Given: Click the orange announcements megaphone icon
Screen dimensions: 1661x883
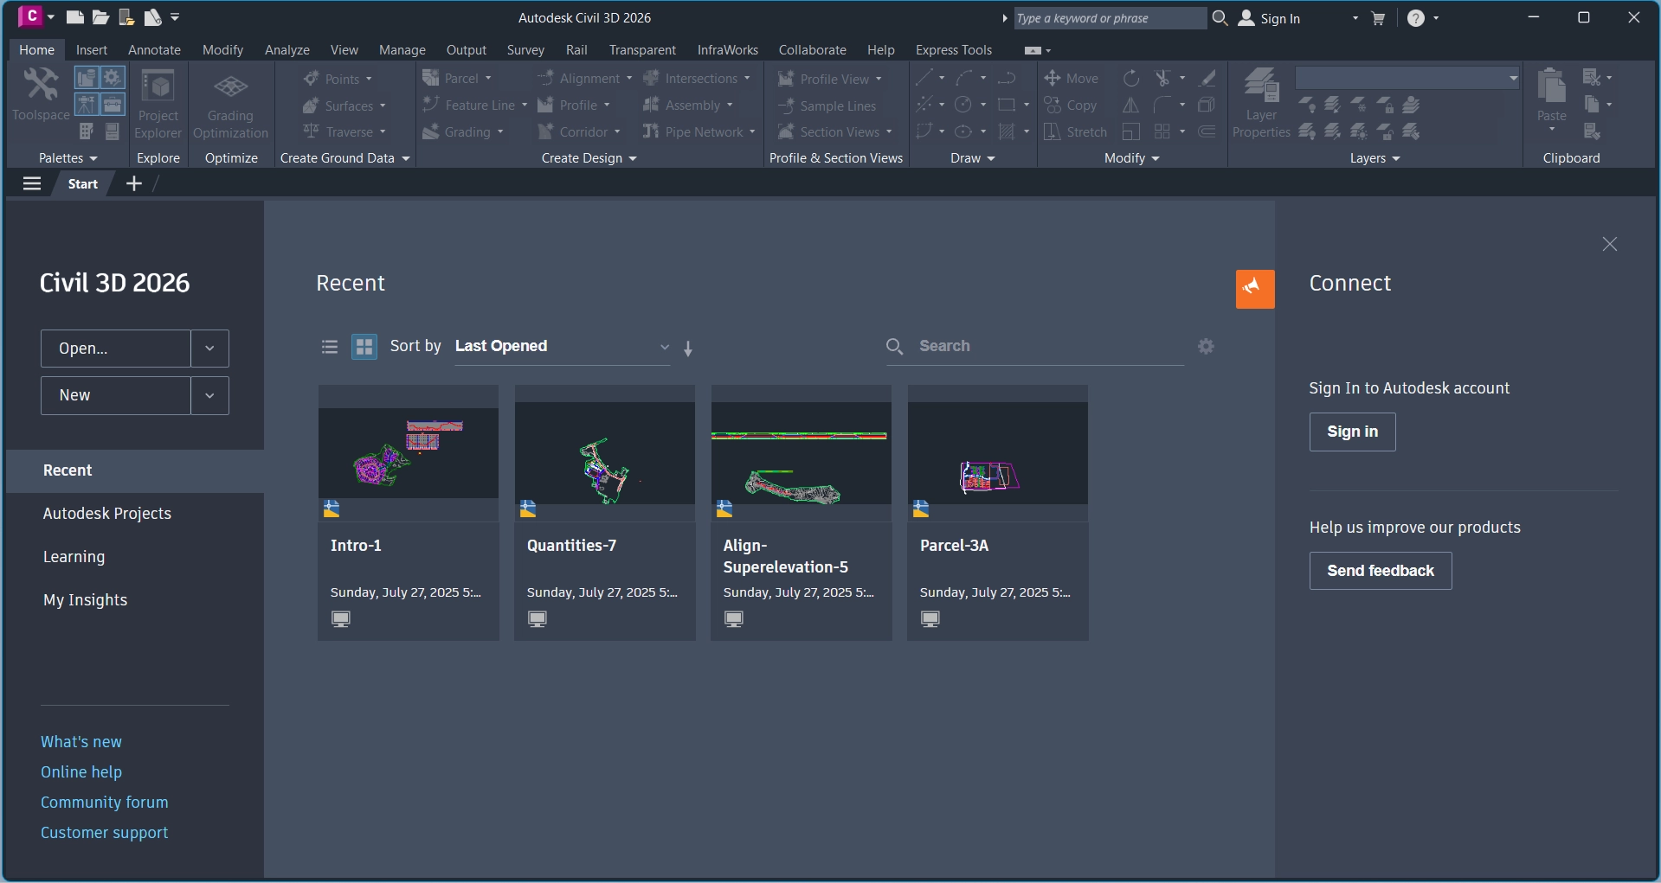Looking at the screenshot, I should tap(1254, 289).
